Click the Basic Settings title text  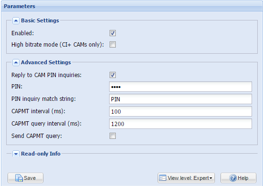point(40,20)
